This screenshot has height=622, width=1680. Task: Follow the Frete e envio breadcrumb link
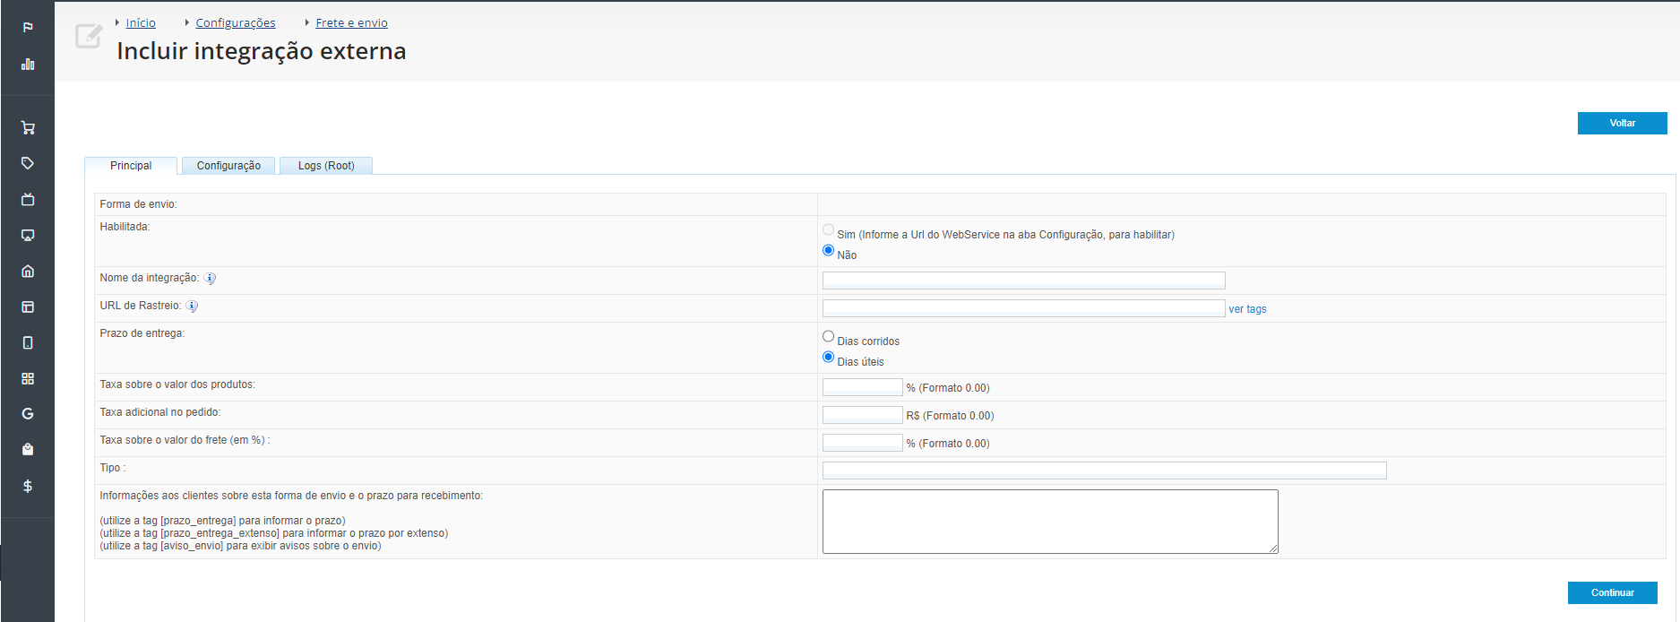click(x=351, y=23)
